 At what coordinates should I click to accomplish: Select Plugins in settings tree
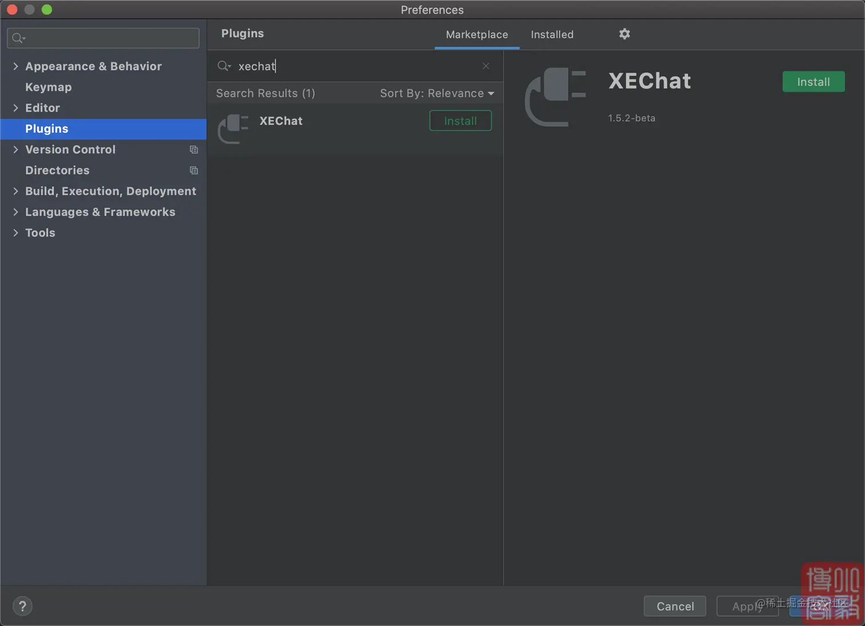point(104,129)
